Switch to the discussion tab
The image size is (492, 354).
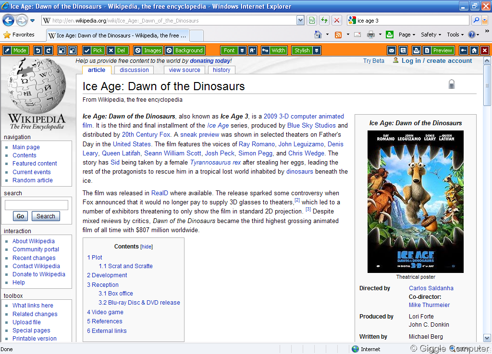[135, 70]
